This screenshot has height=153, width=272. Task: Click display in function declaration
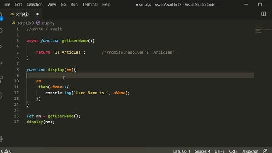point(56,70)
